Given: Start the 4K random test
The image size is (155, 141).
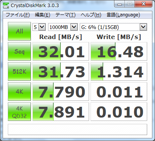Looking at the screenshot, I should 19,92.
